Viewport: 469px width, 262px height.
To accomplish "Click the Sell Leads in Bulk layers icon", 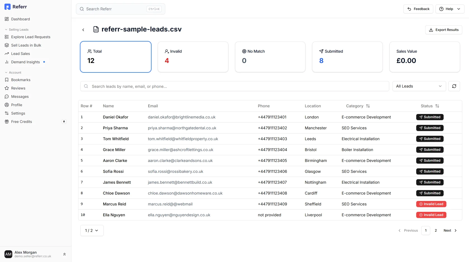I will click(7, 45).
